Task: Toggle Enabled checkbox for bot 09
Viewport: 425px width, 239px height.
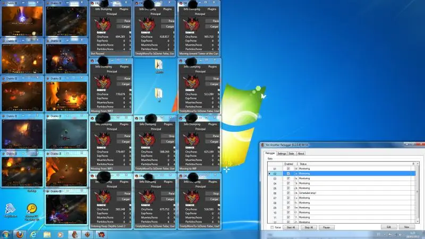Action: click(x=288, y=208)
